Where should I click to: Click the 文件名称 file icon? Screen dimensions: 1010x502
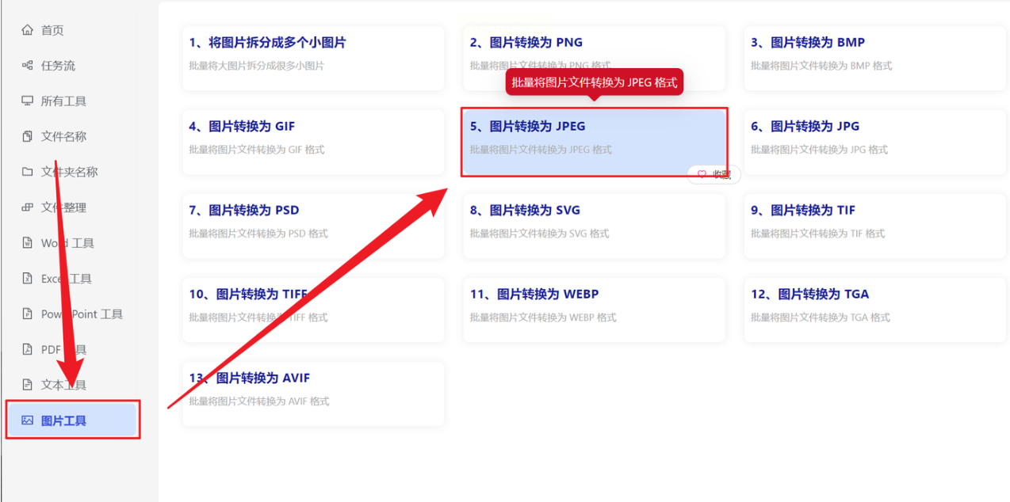pyautogui.click(x=28, y=136)
